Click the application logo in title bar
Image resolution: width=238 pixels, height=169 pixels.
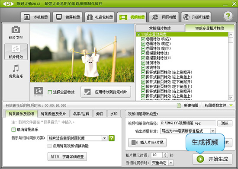8,3
